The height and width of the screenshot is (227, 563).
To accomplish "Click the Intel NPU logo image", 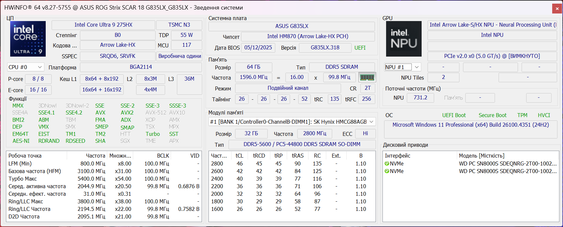I will point(404,39).
